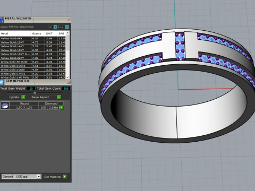Click the Gem Reporter panel icon
Image resolution: width=255 pixels, height=191 pixels.
pos(2,82)
